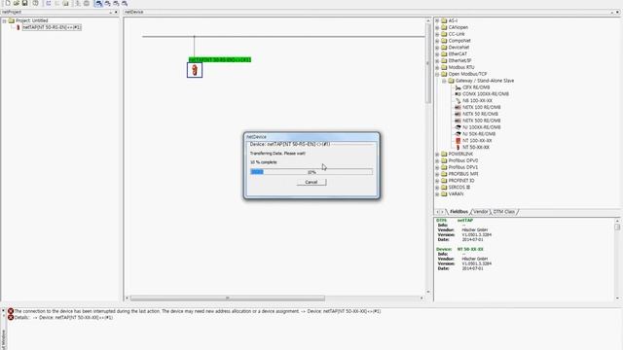Select the DeviceNet folder
The image size is (623, 350).
458,48
